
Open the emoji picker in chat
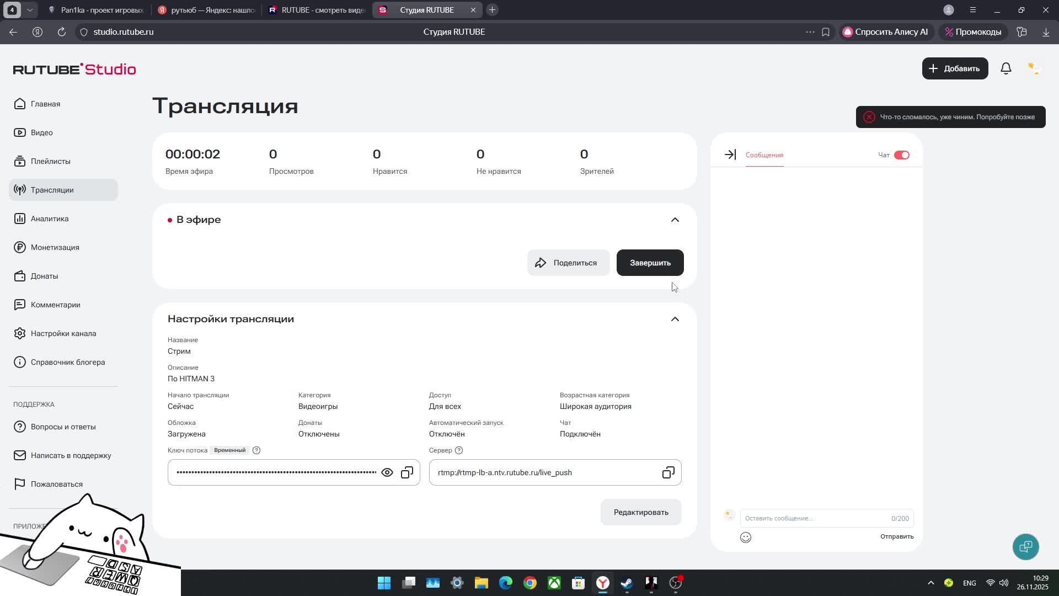tap(745, 537)
